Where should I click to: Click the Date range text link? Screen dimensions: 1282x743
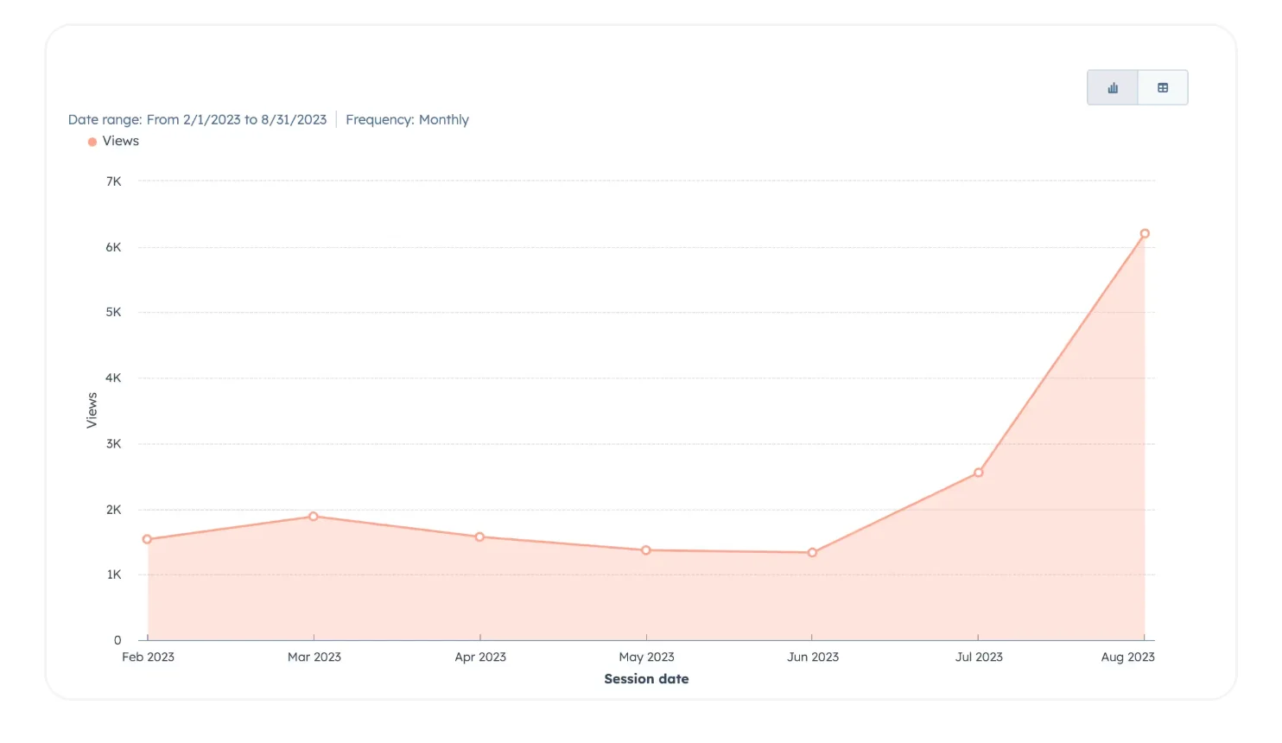[198, 119]
